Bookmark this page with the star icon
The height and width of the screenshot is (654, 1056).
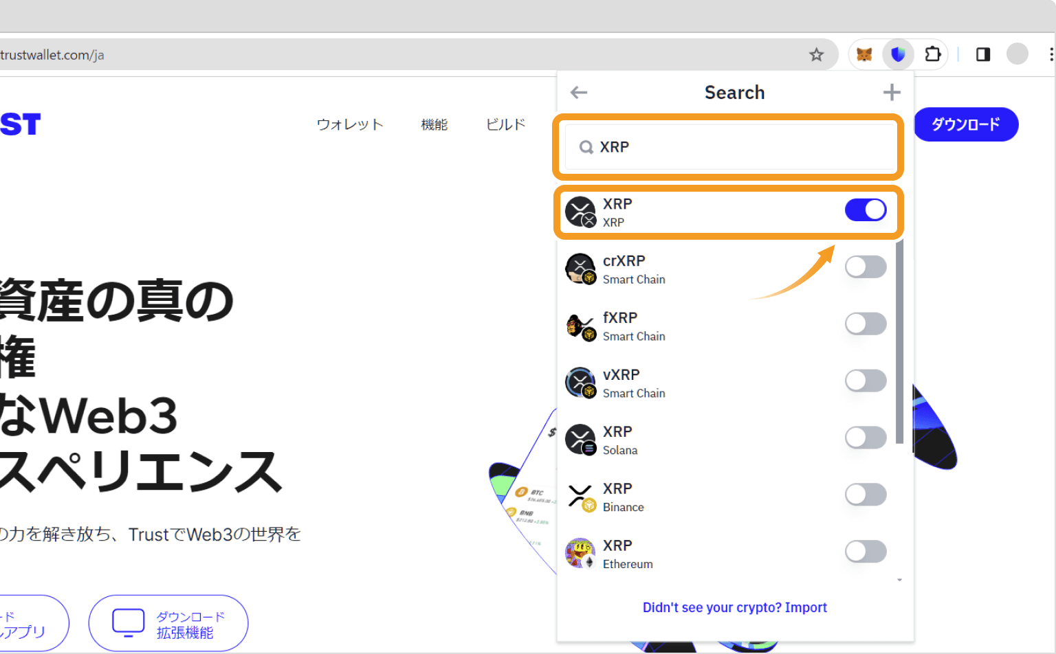(x=816, y=55)
